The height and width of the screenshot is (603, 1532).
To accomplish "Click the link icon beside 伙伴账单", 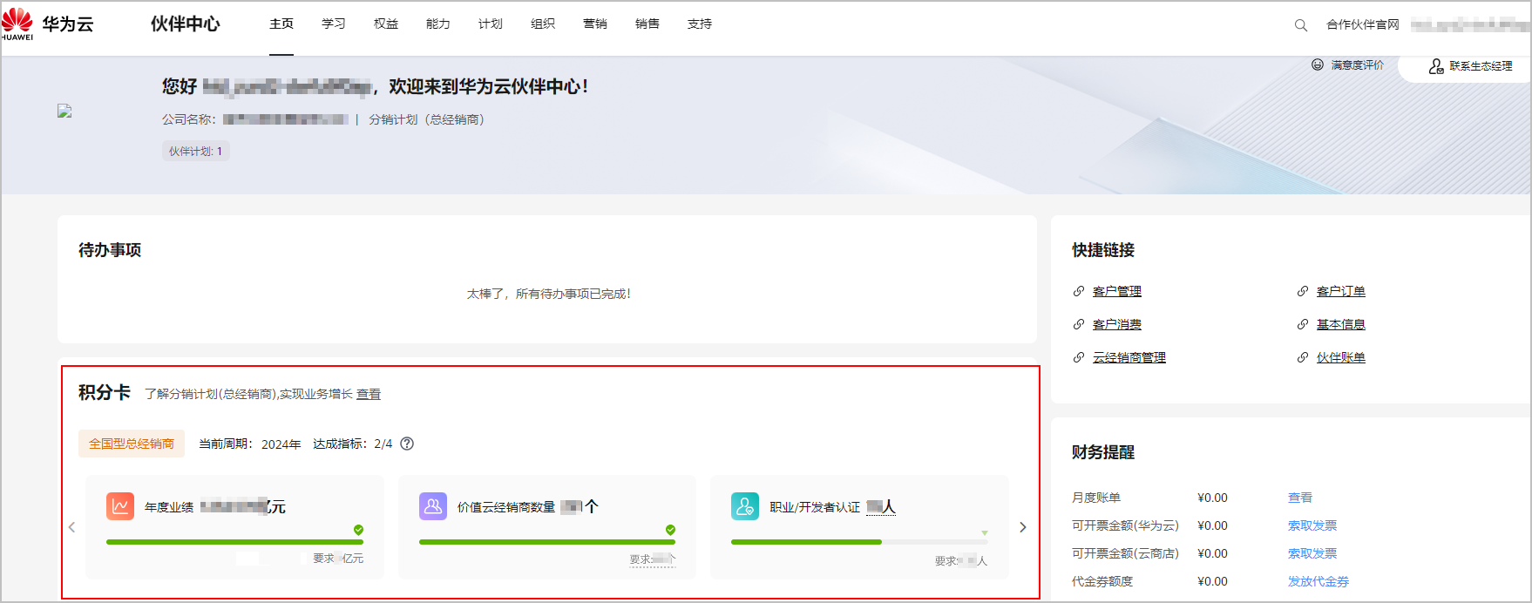I will pyautogui.click(x=1303, y=357).
